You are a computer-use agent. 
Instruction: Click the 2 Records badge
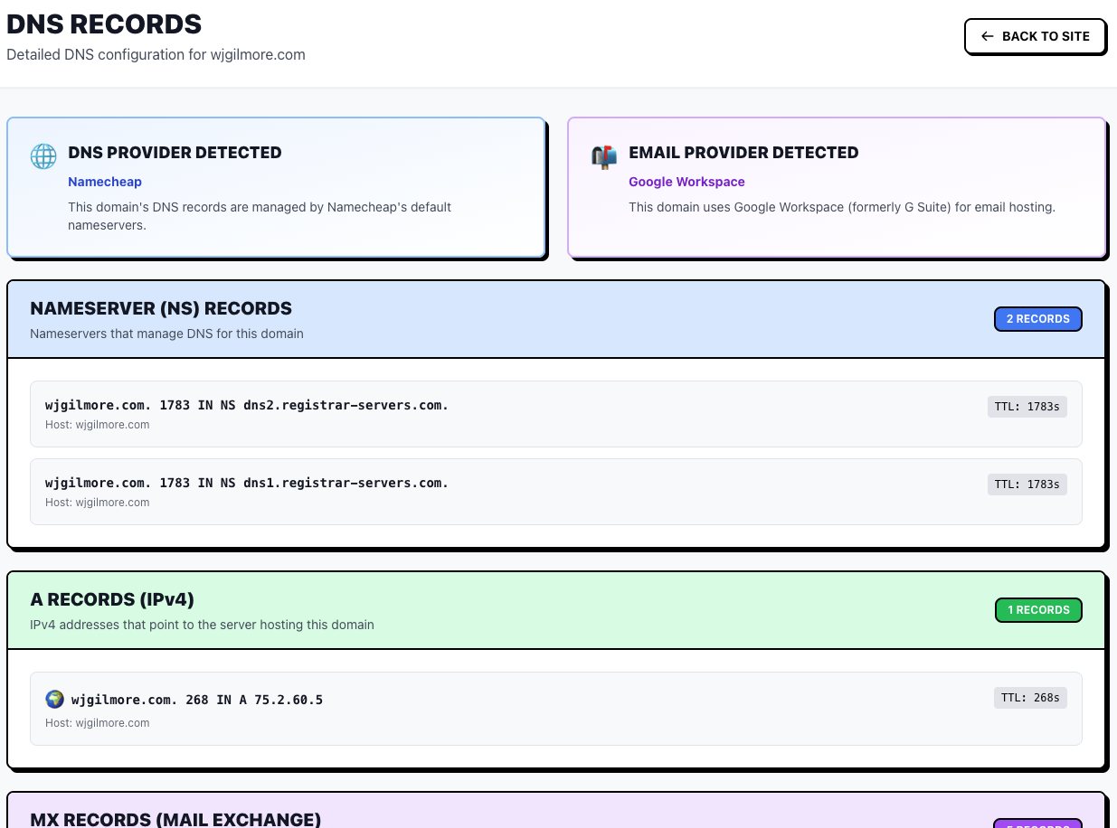coord(1037,319)
